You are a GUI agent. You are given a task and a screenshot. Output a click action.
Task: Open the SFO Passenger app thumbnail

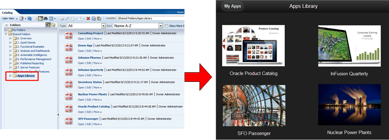coord(254,106)
